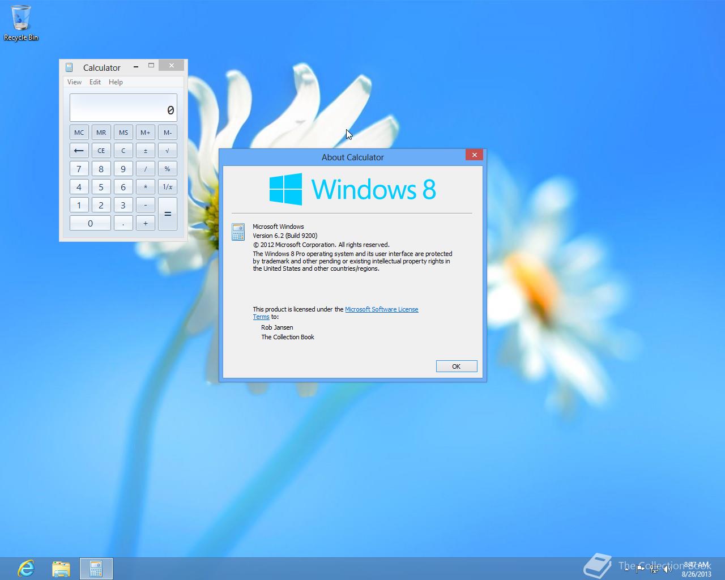Click the multiply asterisk button
The width and height of the screenshot is (725, 580).
coord(146,187)
